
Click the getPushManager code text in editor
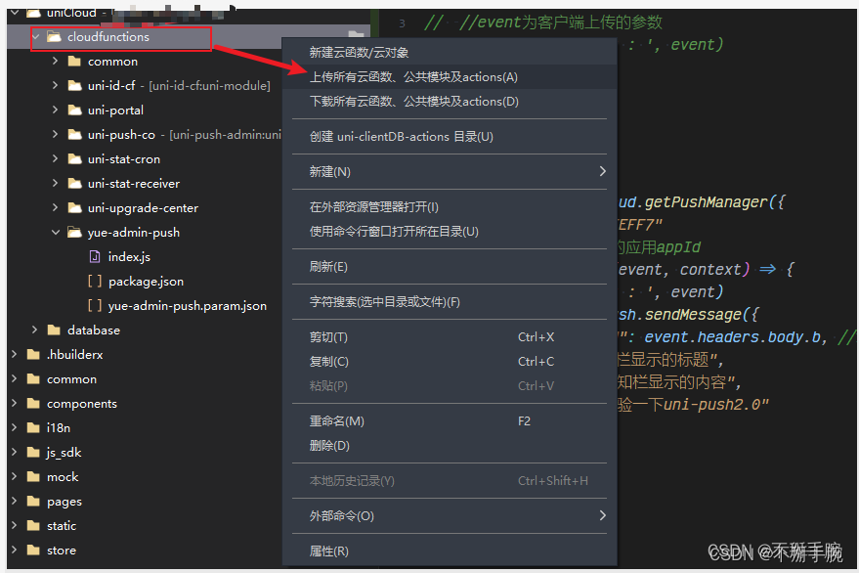706,202
